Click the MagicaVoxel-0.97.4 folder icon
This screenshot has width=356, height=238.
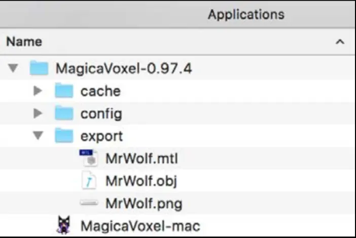pyautogui.click(x=39, y=68)
